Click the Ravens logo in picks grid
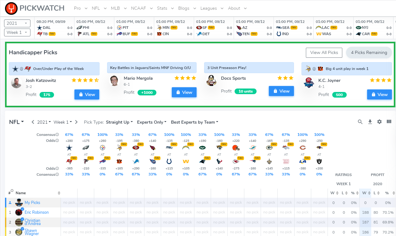The image size is (396, 236). [319, 147]
